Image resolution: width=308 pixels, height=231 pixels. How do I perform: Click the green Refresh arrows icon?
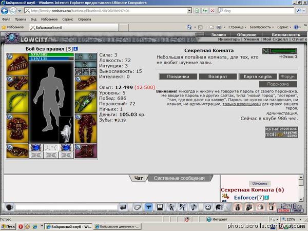pyautogui.click(x=205, y=11)
